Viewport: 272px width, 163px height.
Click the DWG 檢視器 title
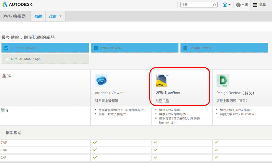pyautogui.click(x=14, y=16)
